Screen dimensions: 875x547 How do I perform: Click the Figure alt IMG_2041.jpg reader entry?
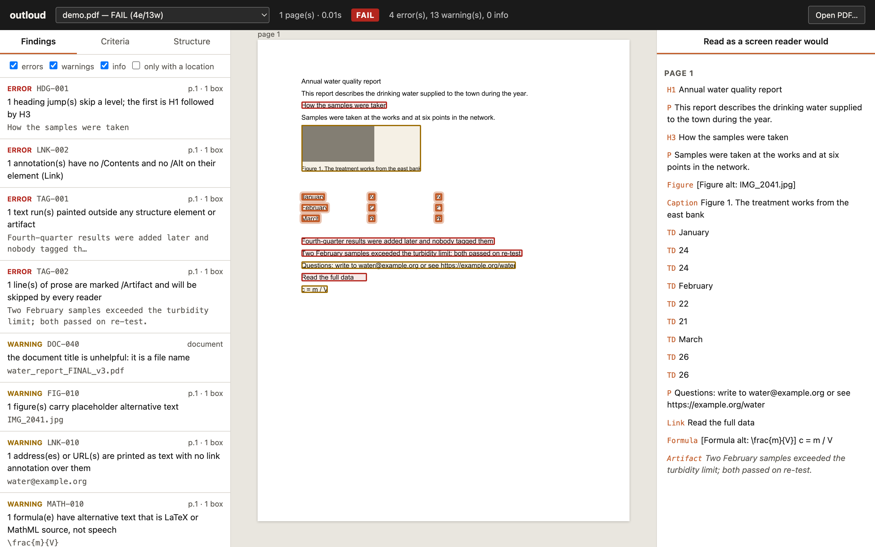tap(731, 185)
